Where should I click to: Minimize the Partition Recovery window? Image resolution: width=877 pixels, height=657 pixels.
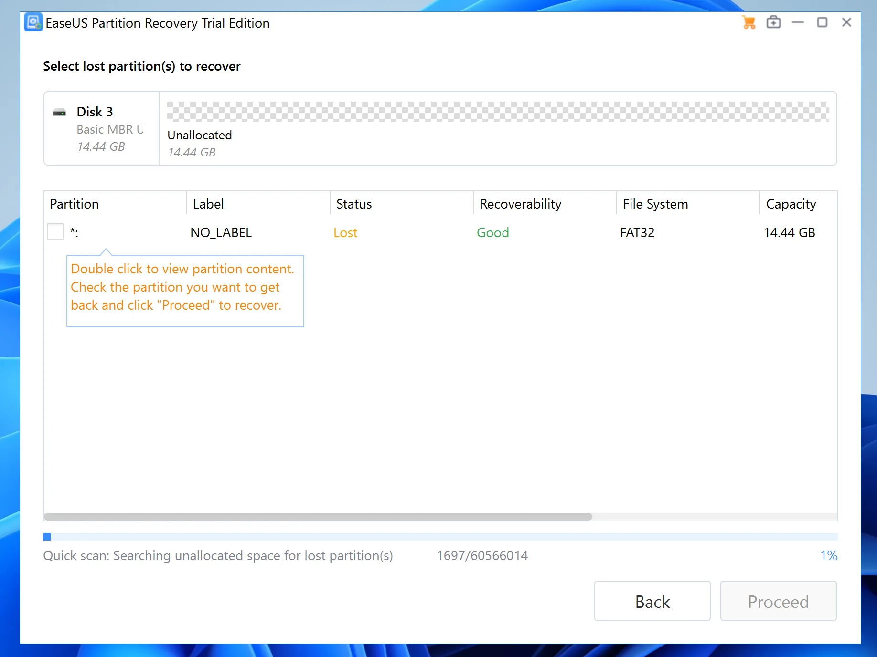pos(798,22)
